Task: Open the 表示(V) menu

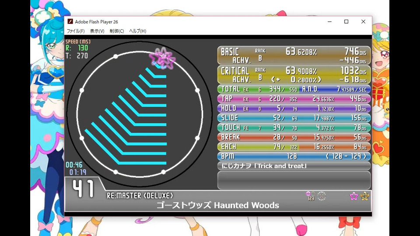Action: click(97, 31)
